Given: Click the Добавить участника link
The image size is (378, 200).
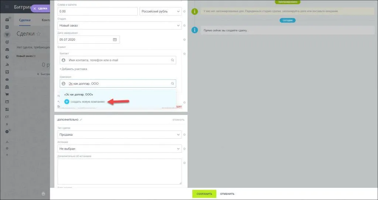Looking at the screenshot, I should (x=73, y=69).
